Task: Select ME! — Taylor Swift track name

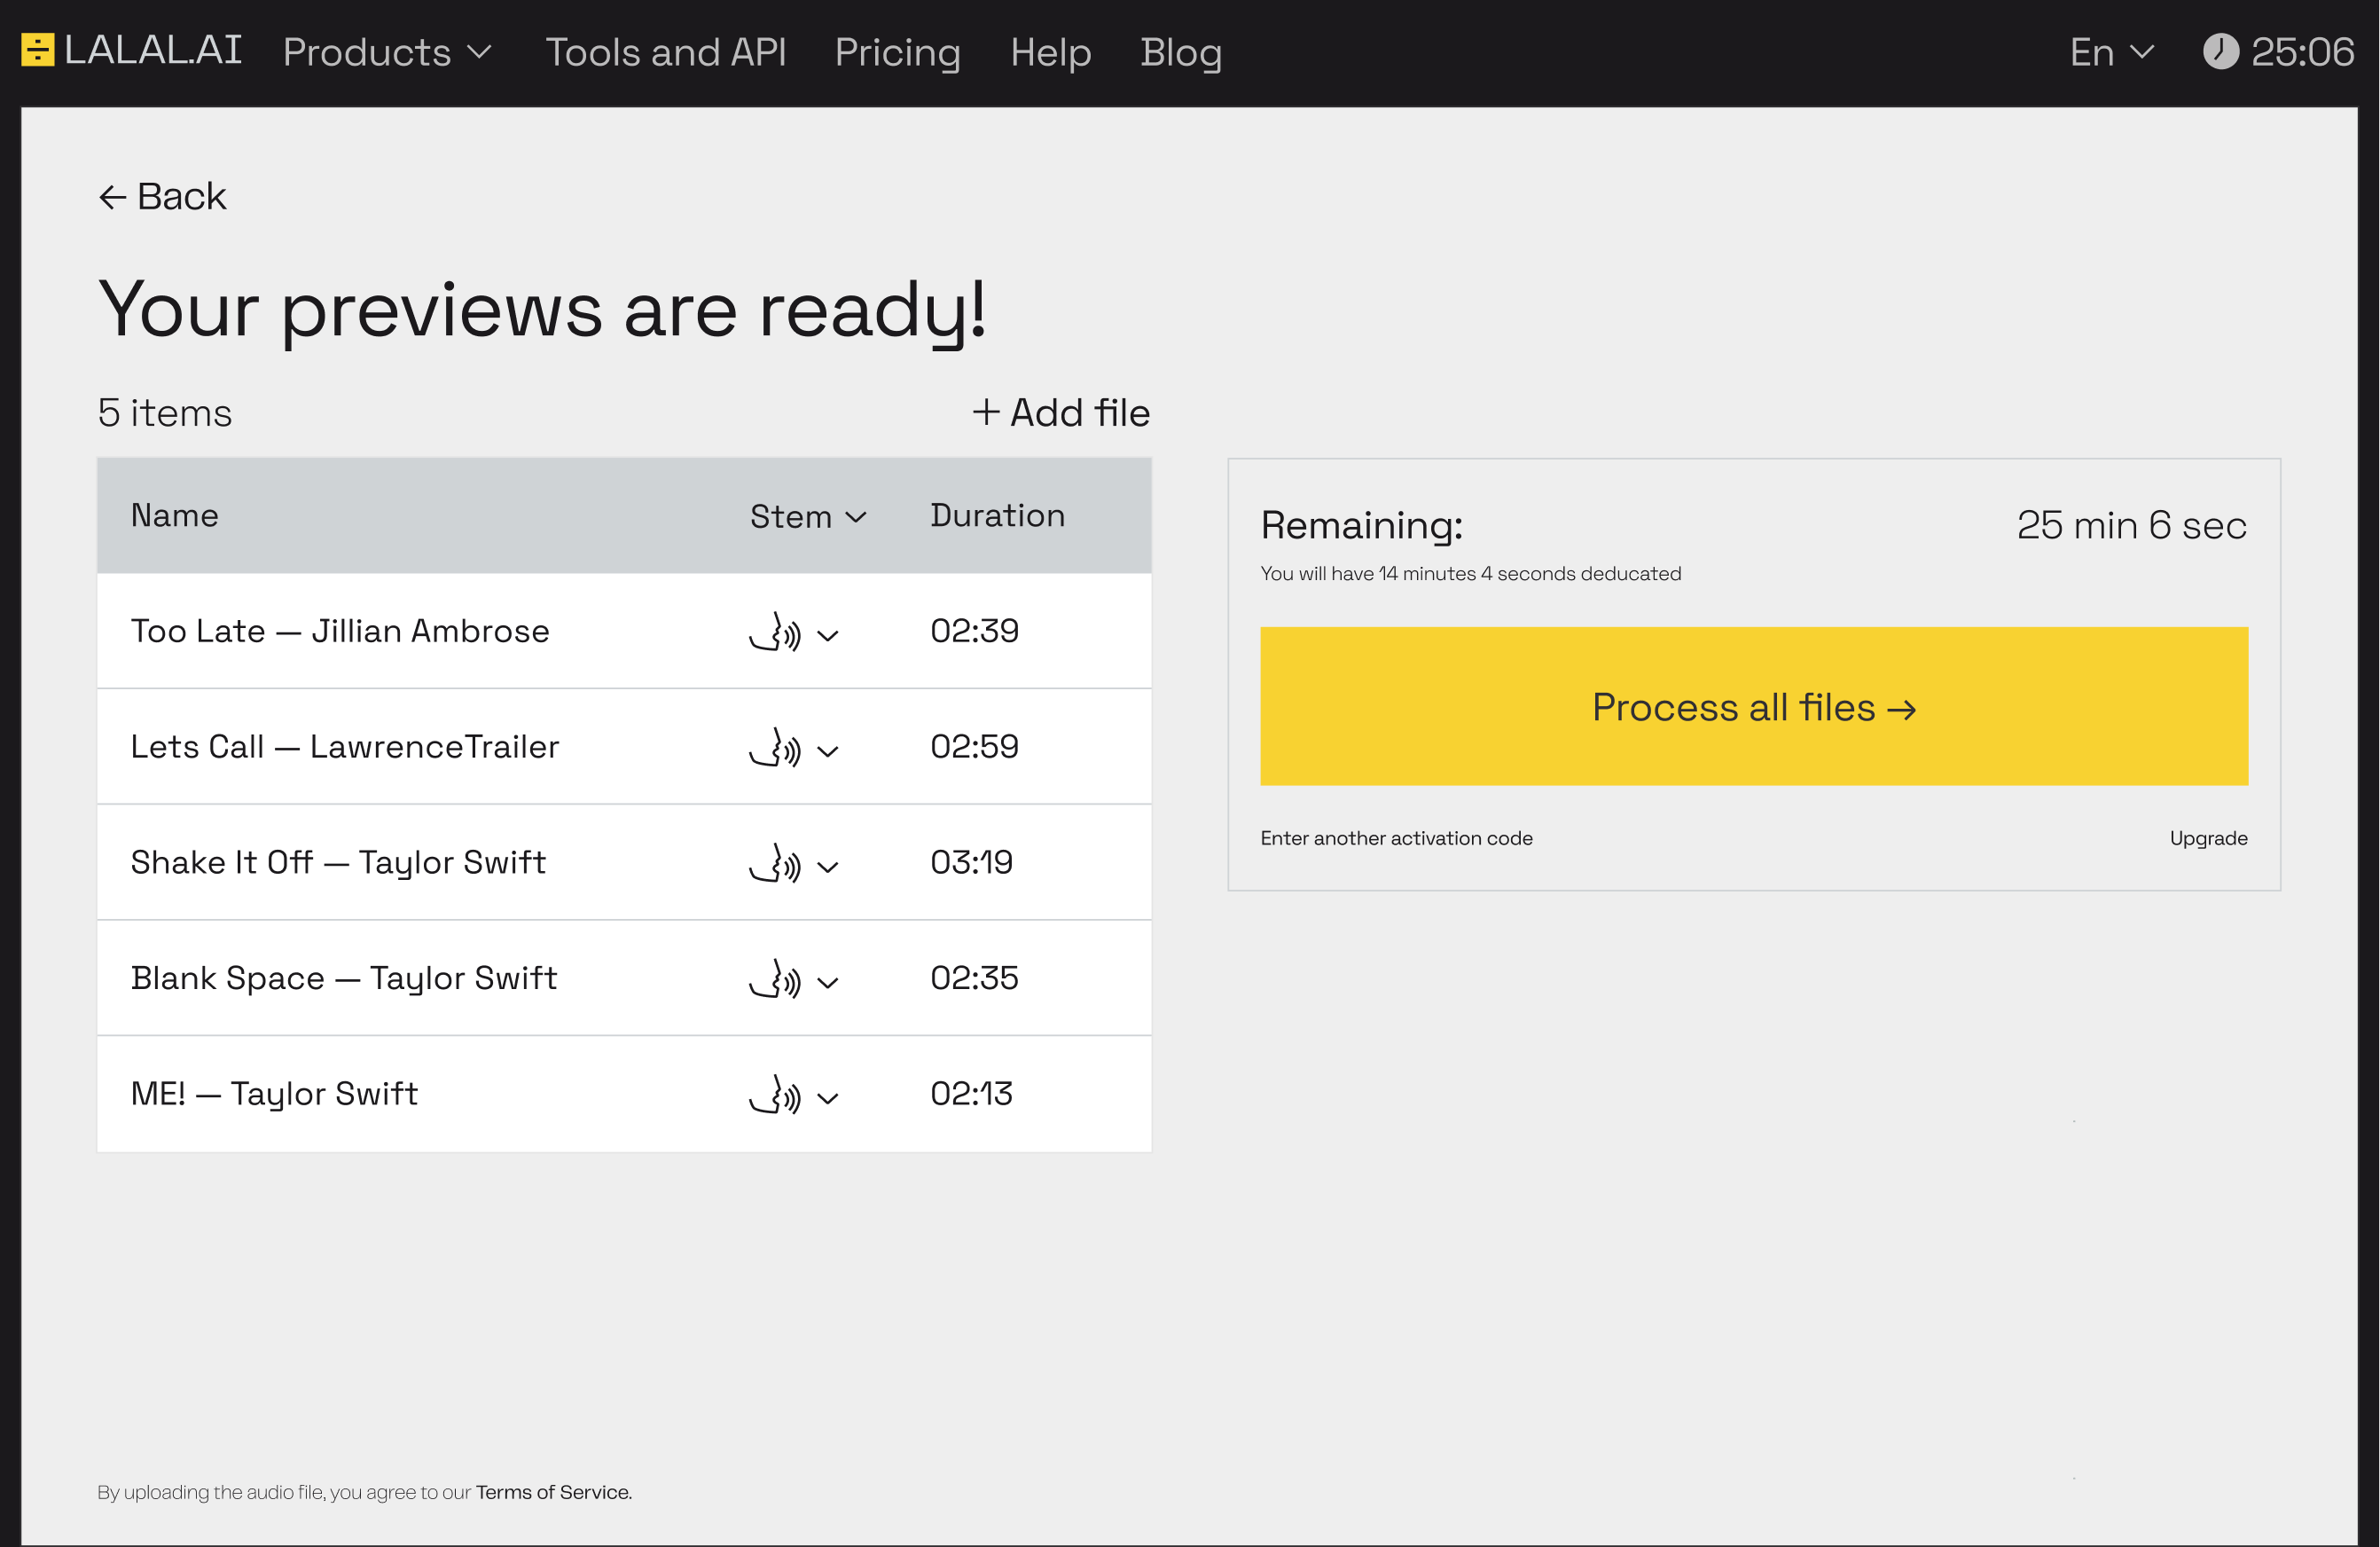Action: pos(274,1094)
